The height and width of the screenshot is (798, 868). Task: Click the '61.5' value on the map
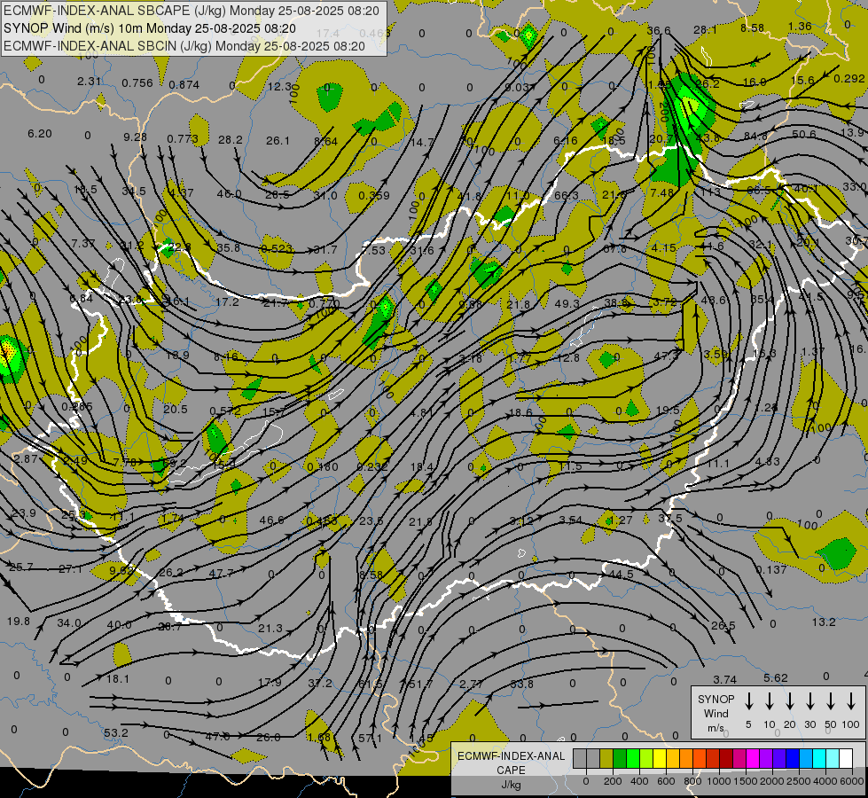[x=371, y=684]
